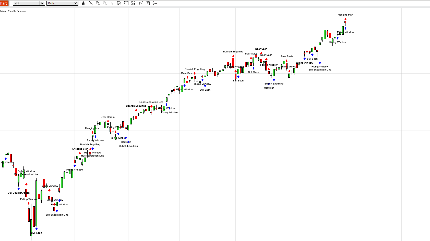Open the strategies icon
430x241 pixels.
click(148, 3)
